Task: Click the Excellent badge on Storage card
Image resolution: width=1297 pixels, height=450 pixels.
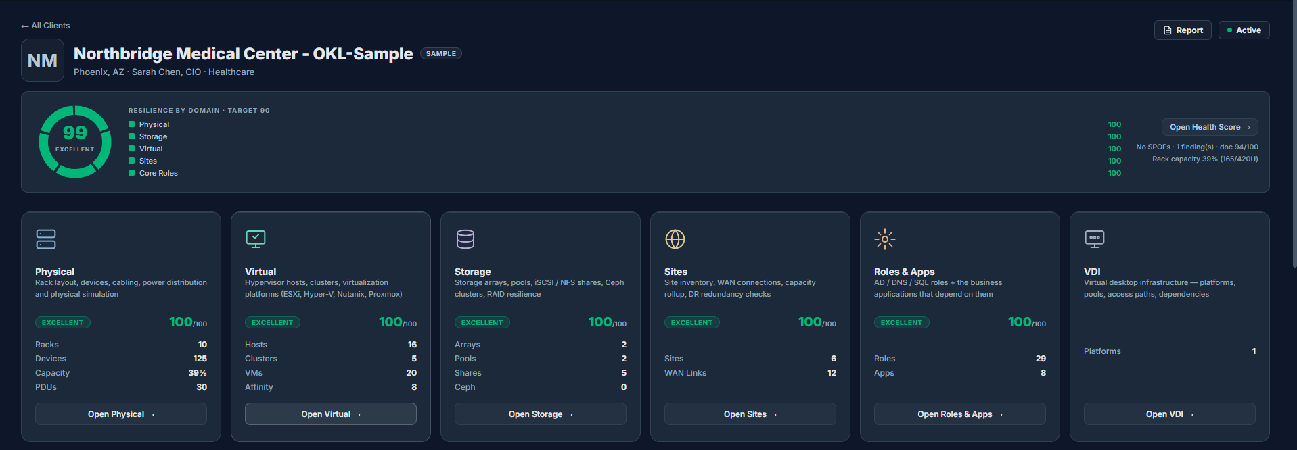Action: (x=482, y=322)
